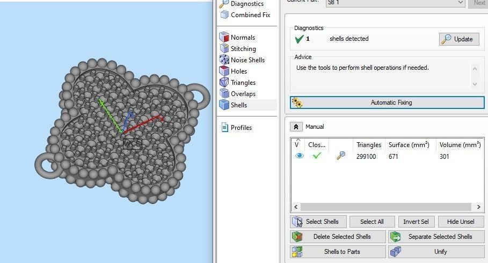Click the Next button
Image resolution: width=488 pixels, height=263 pixels.
click(x=478, y=3)
